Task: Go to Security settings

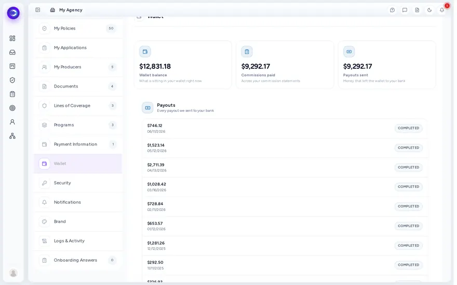Action: pos(78,183)
